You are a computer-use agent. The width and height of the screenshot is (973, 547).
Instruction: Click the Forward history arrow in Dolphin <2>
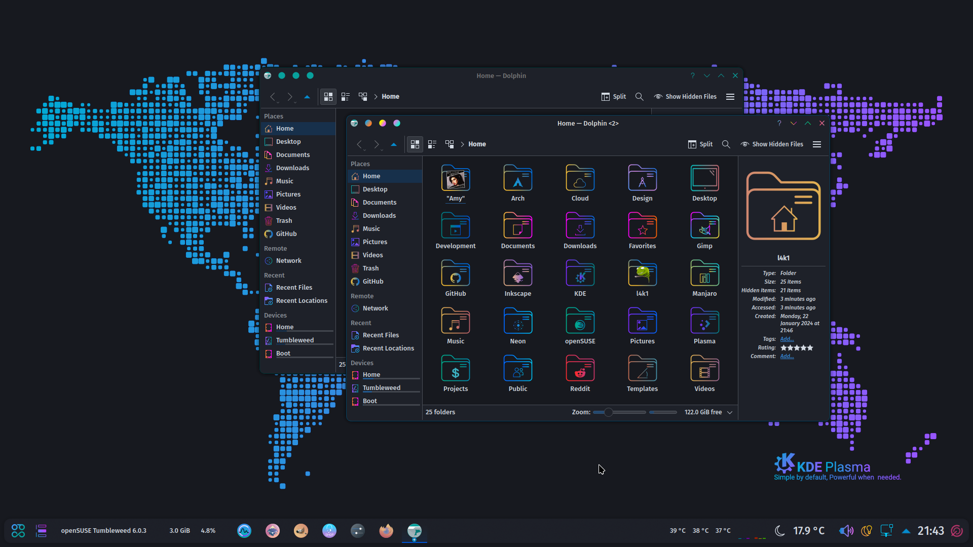click(x=377, y=144)
